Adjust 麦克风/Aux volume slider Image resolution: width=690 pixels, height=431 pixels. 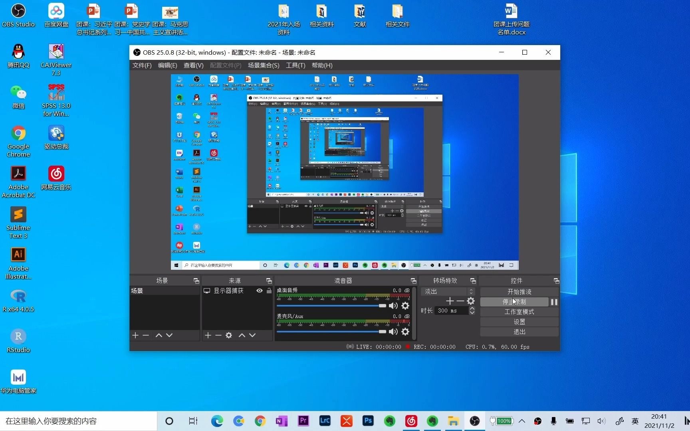click(331, 332)
